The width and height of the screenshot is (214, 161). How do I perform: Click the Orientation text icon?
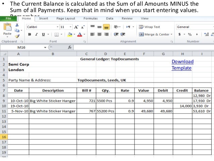coord(116,27)
